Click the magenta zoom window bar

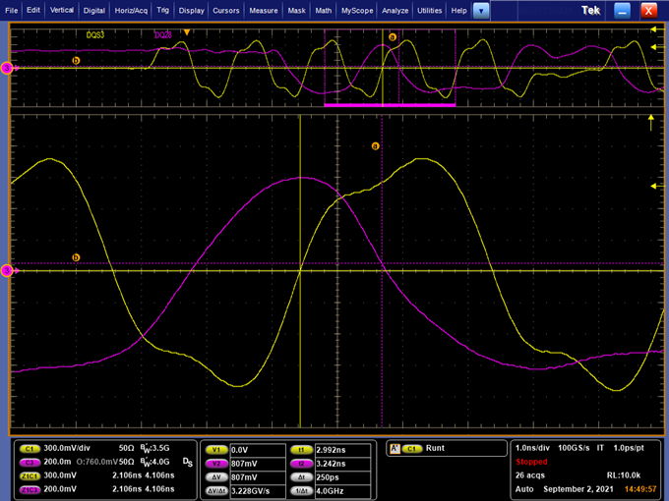tap(390, 103)
